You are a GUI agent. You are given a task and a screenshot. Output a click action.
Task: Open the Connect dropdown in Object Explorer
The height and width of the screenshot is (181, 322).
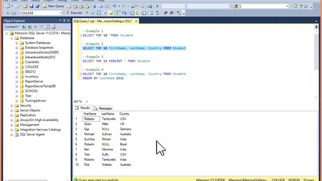pos(12,27)
